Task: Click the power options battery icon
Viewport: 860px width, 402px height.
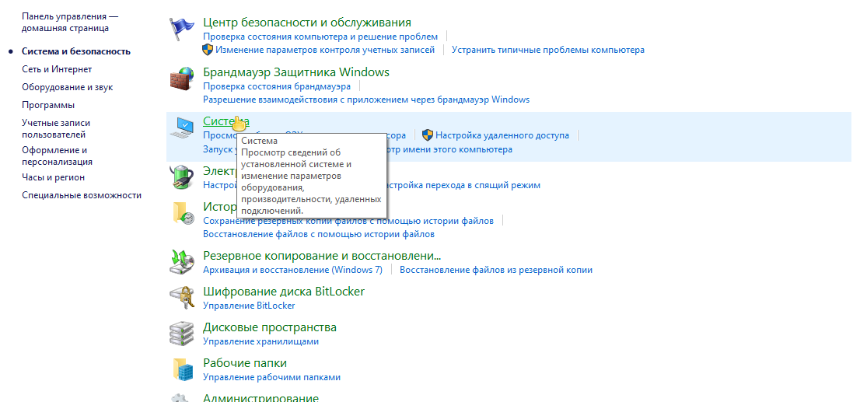Action: pos(181,177)
